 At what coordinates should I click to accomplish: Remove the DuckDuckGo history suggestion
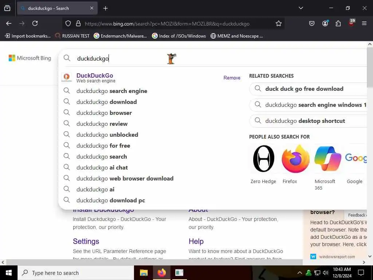[x=232, y=78]
